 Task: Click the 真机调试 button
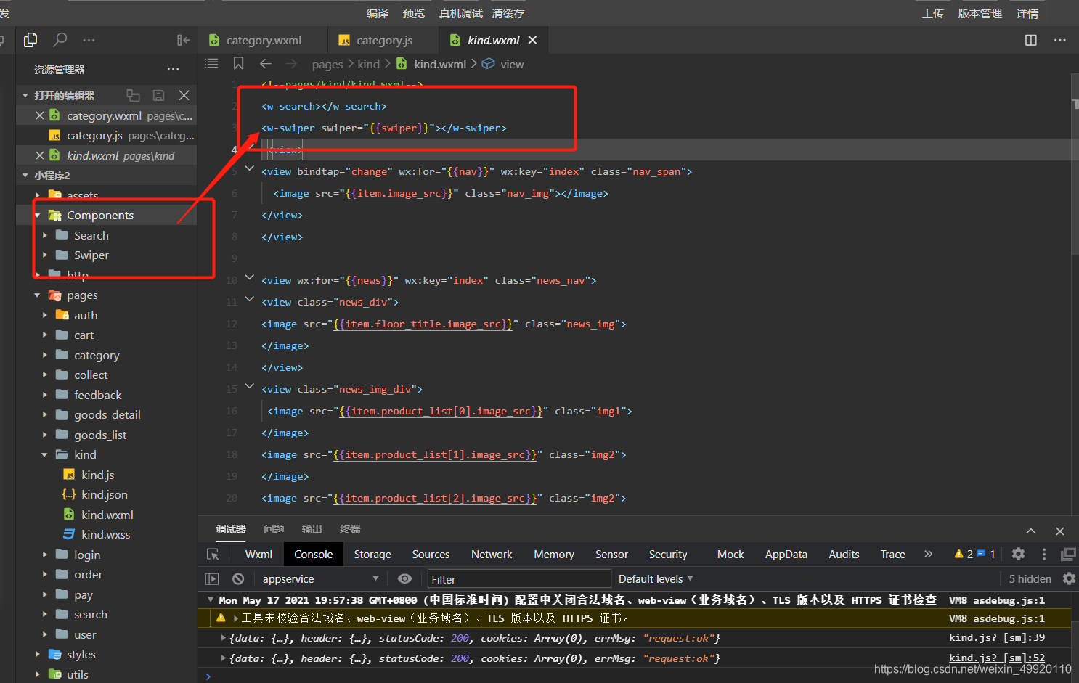pos(461,14)
